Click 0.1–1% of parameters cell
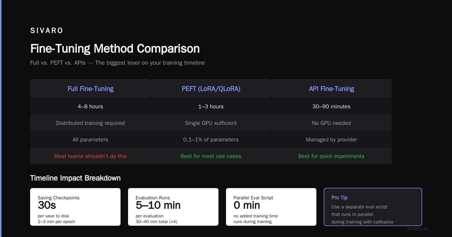This screenshot has height=237, width=452. (x=211, y=140)
